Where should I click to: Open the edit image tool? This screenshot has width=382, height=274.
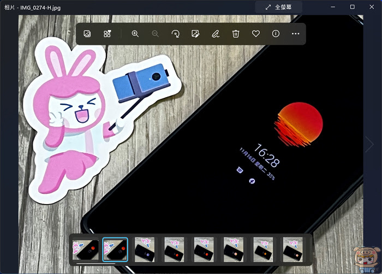(x=195, y=34)
